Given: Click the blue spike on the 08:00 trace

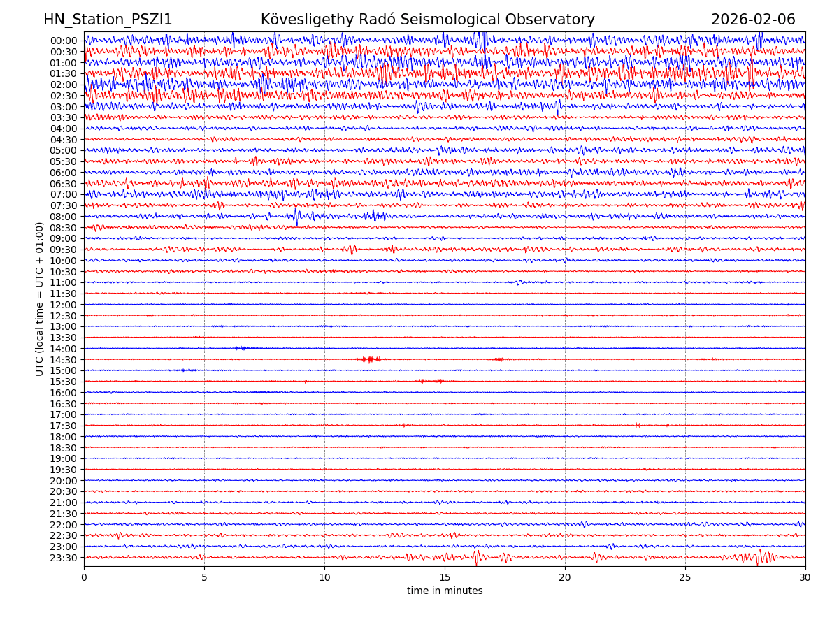Looking at the screenshot, I should (296, 217).
